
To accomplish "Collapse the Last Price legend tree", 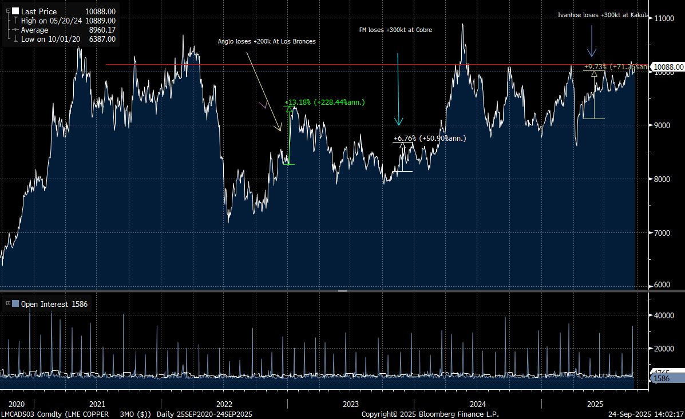I will [x=8, y=11].
